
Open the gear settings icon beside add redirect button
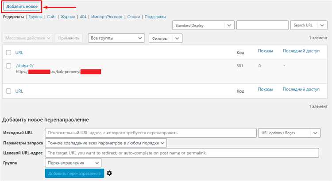[x=109, y=173]
